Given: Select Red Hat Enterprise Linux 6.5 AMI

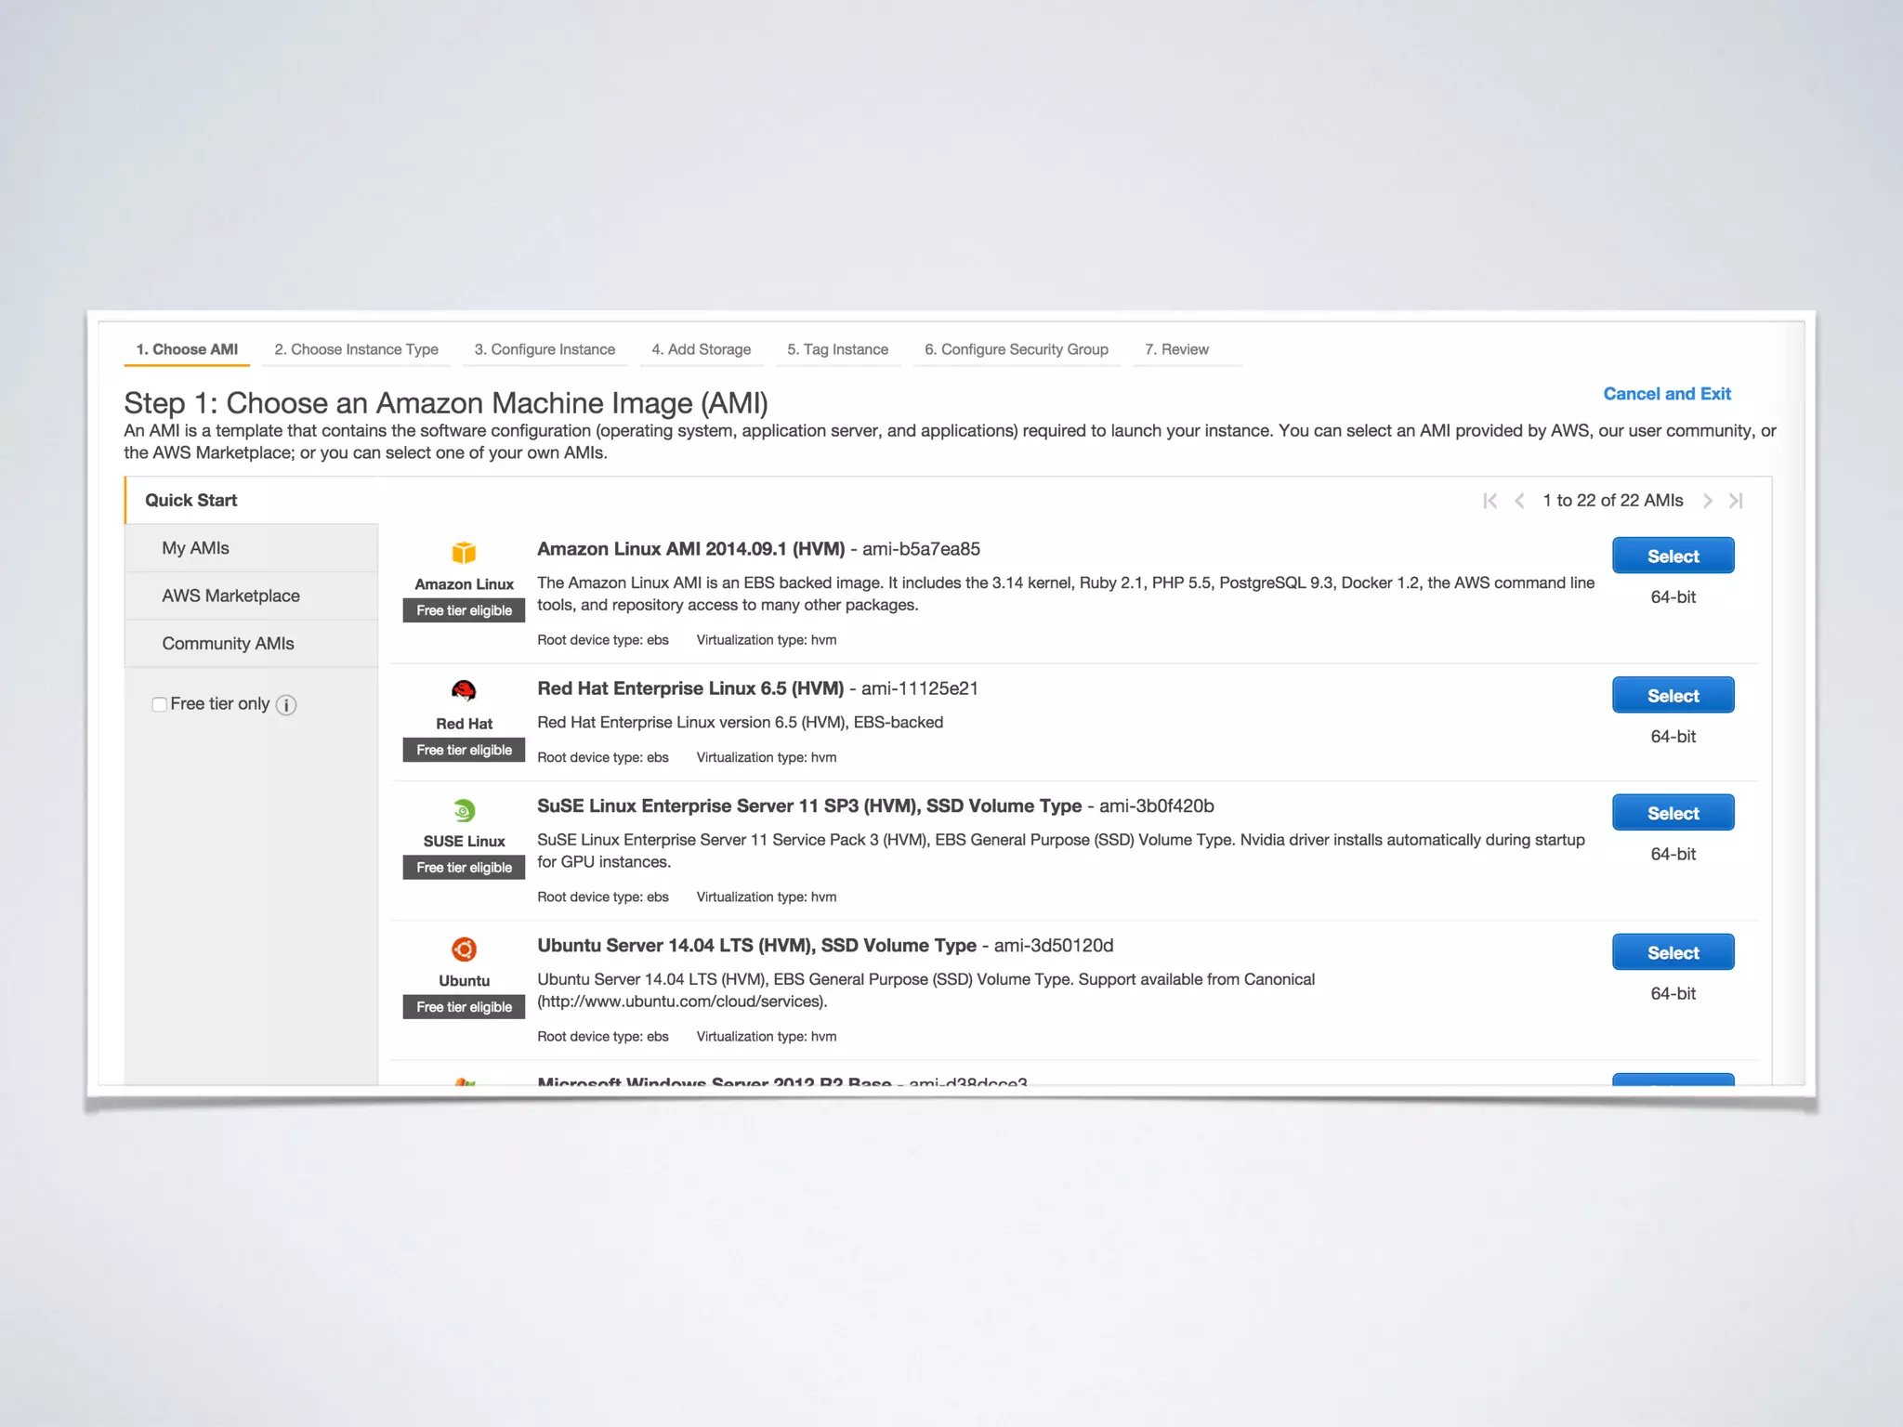Looking at the screenshot, I should pos(1673,695).
